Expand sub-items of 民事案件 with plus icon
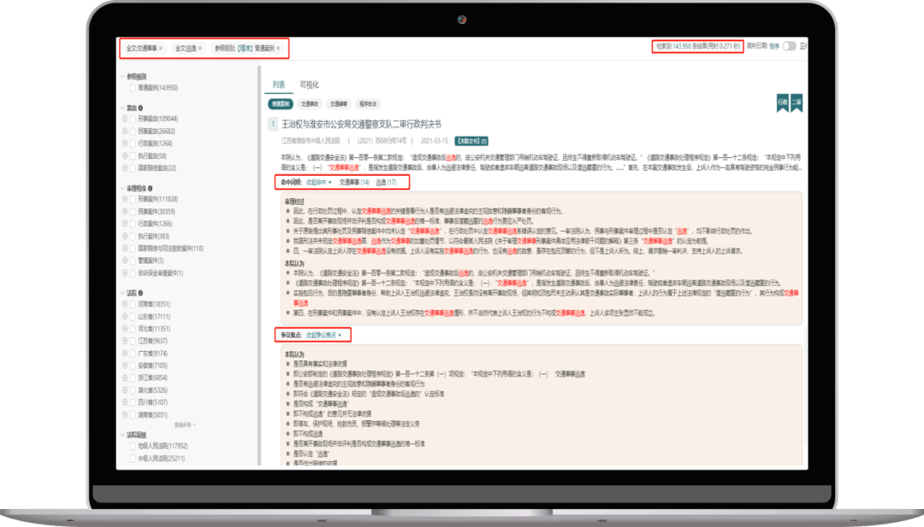924x527 pixels. pyautogui.click(x=125, y=212)
